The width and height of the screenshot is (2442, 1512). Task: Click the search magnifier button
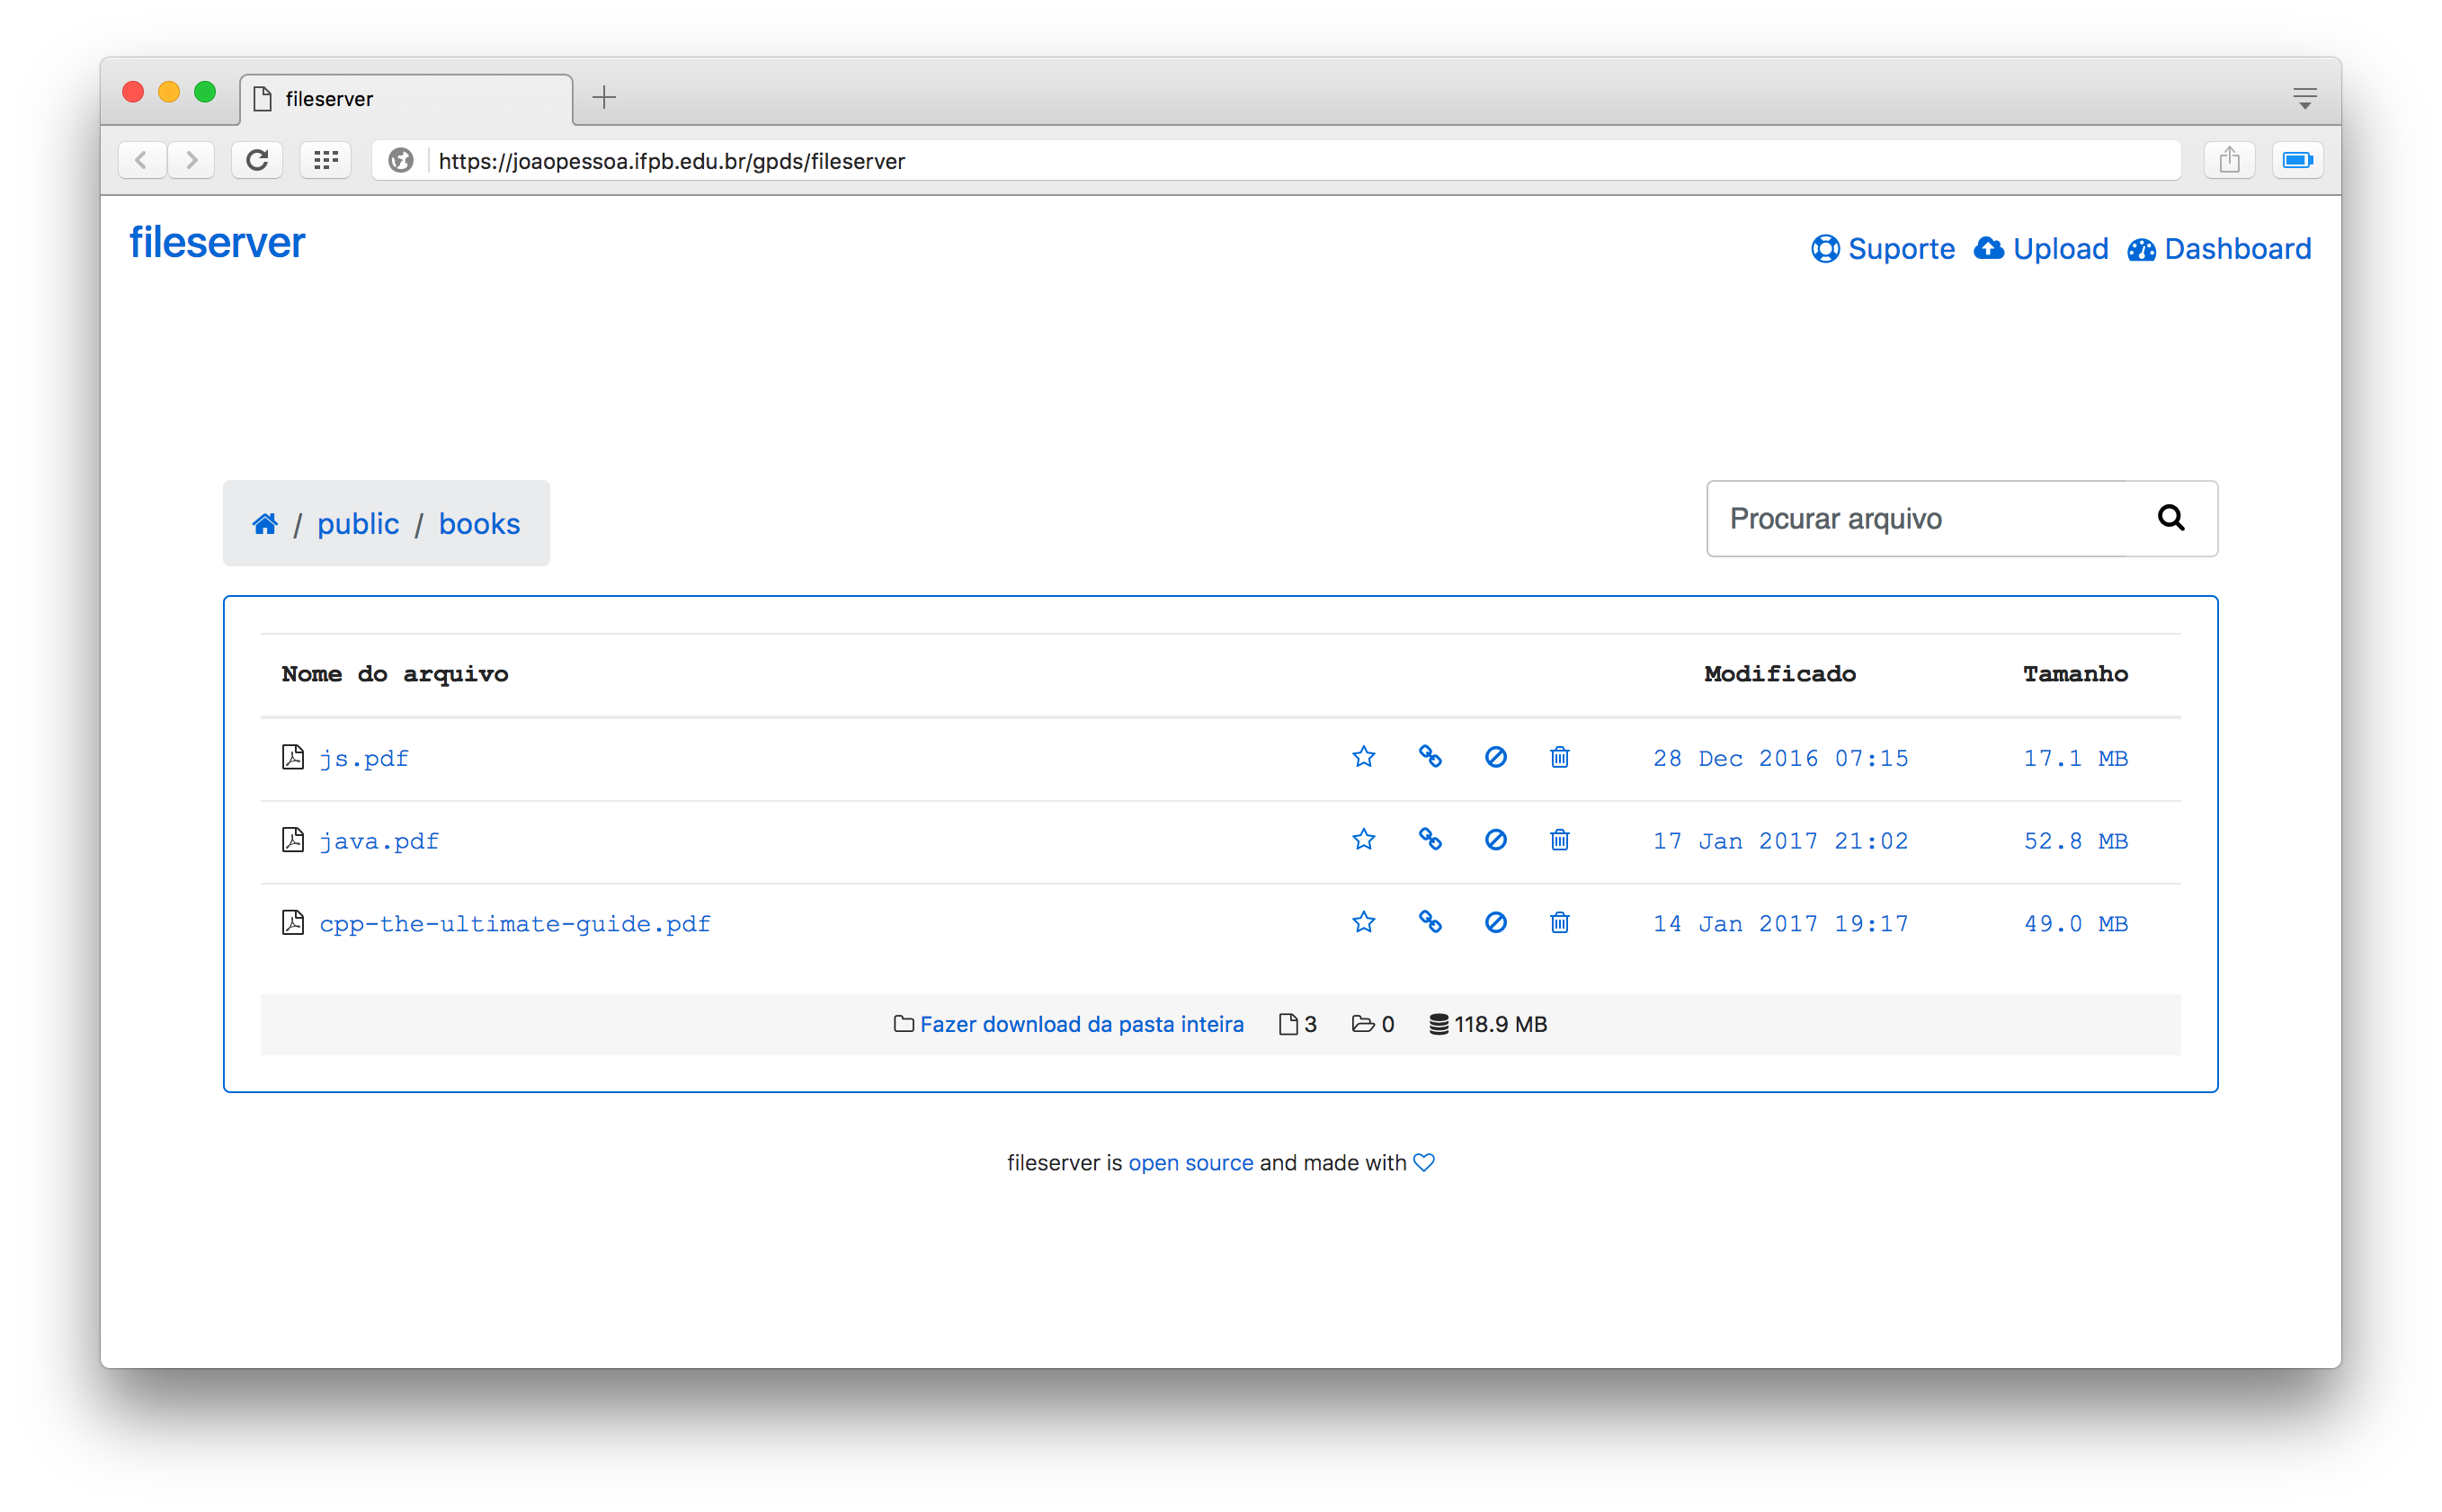point(2170,518)
